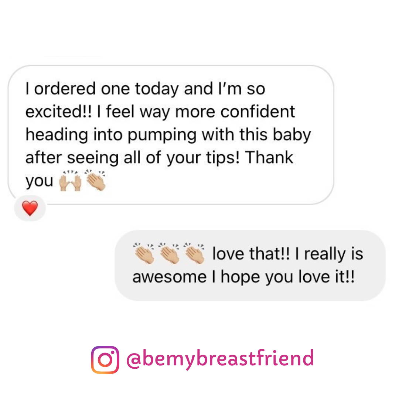Click the Instagram logo icon
Screen dimensions: 399x399
(105, 359)
